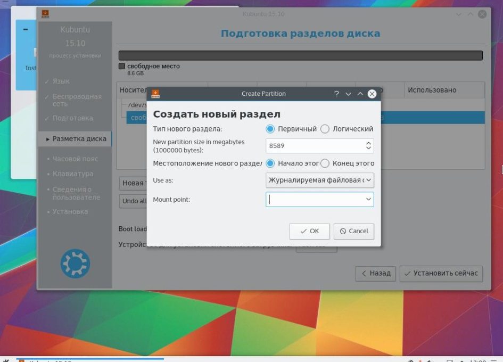The height and width of the screenshot is (362, 503).
Task: Click the Сведения о пользователе sidebar step
Action: (76, 193)
